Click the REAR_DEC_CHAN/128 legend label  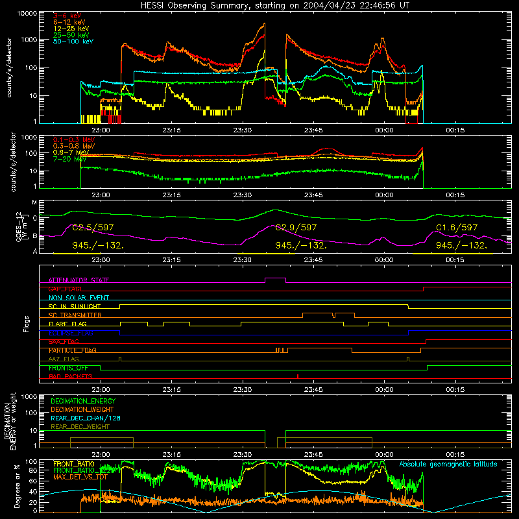point(86,418)
